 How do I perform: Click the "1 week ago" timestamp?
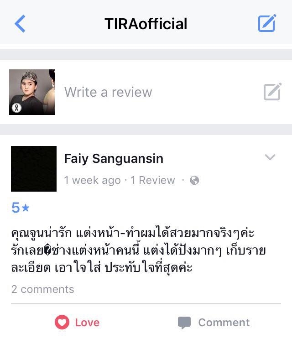point(92,180)
